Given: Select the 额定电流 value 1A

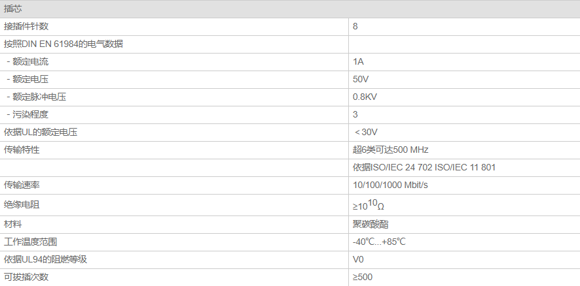Looking at the screenshot, I should 358,62.
